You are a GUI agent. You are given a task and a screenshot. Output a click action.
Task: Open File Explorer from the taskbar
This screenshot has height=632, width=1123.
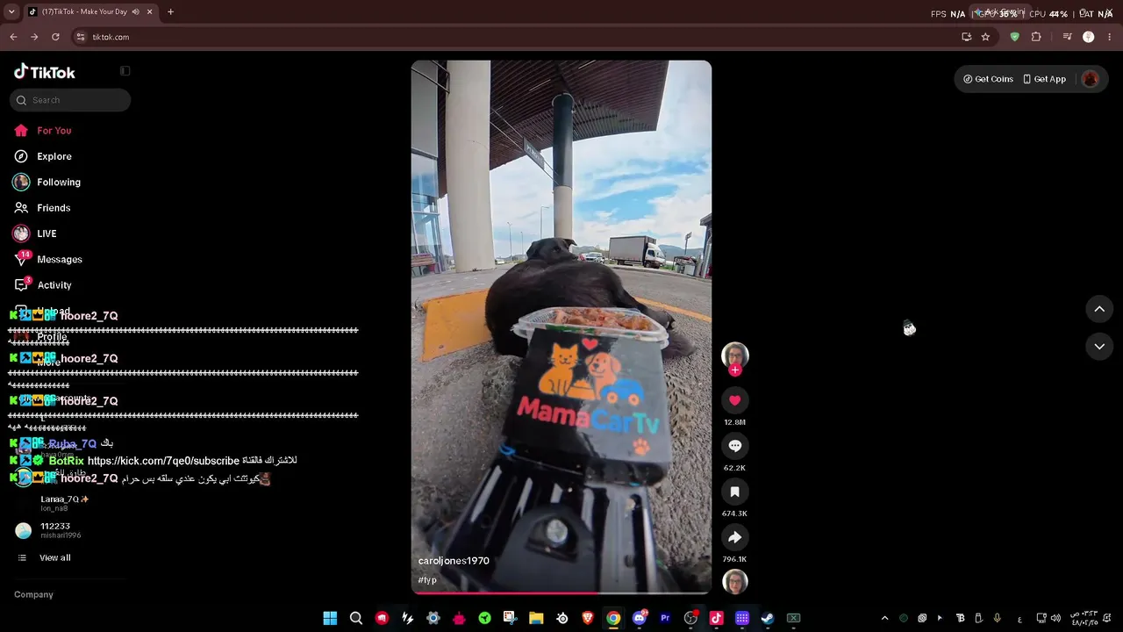536,618
